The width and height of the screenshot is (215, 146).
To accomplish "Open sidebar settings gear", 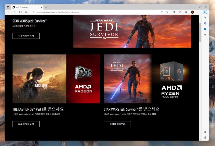I will [x=205, y=137].
